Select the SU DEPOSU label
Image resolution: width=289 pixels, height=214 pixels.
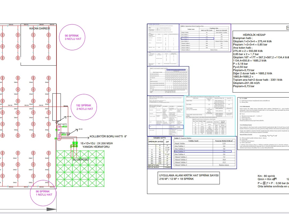[x=81, y=159]
